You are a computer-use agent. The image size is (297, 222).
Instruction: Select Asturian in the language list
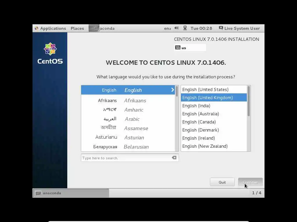click(128, 137)
